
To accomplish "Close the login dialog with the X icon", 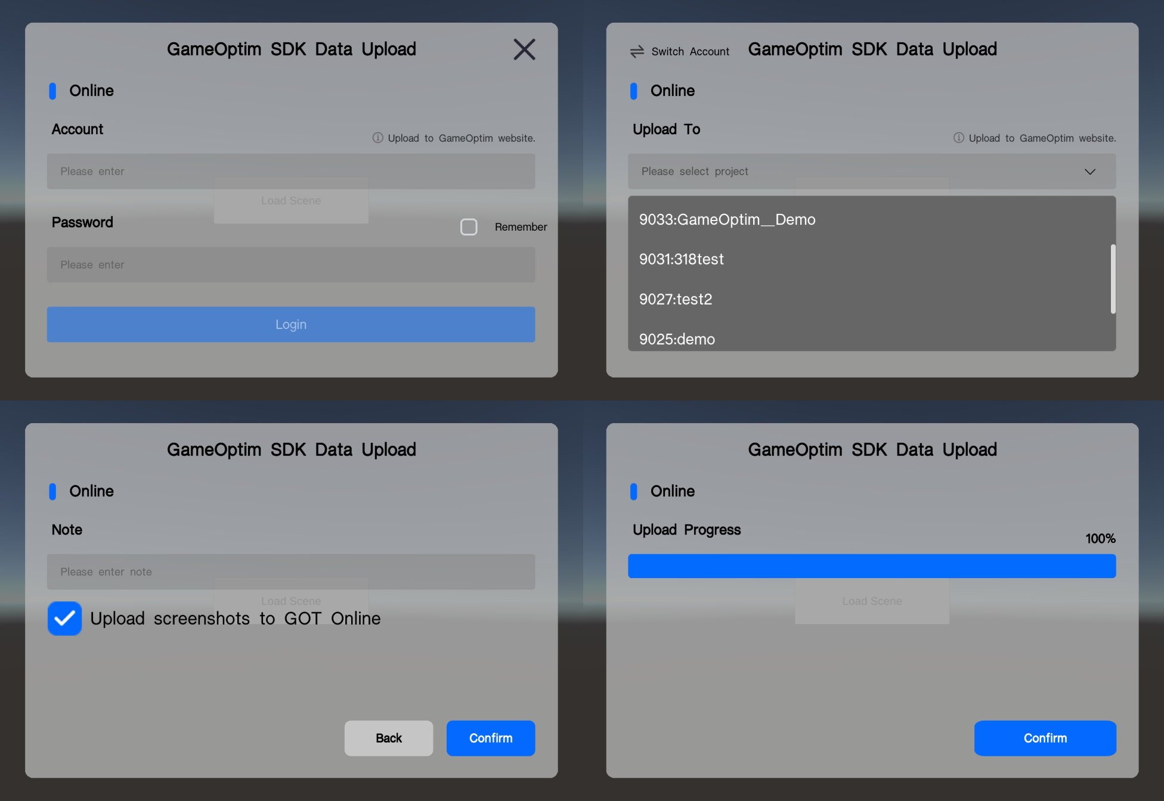I will click(x=524, y=49).
